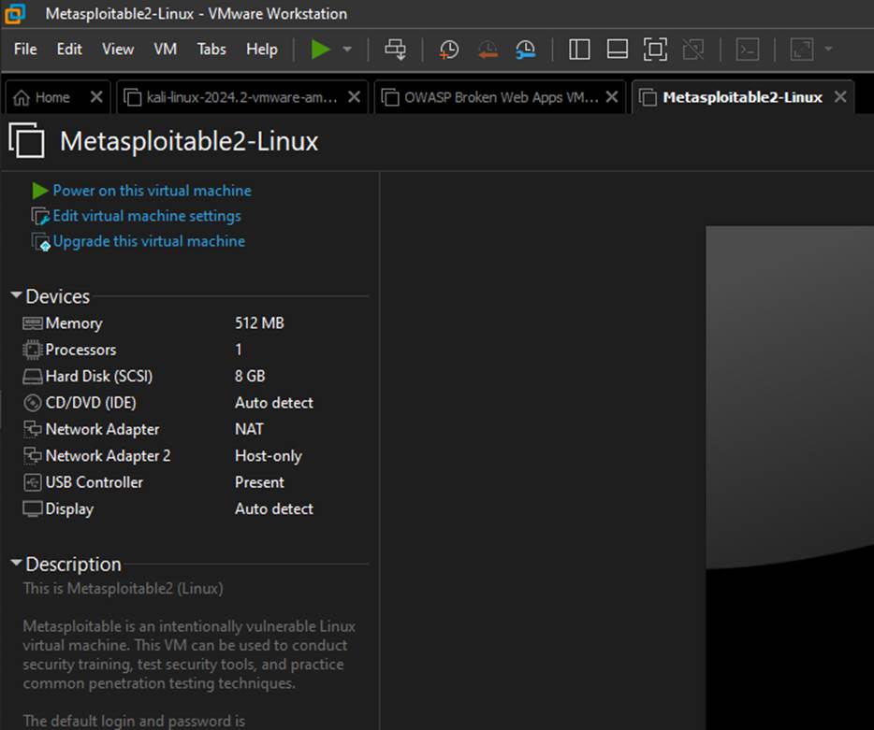Click Send Ctrl+Alt+Del toolbar icon

coord(395,50)
